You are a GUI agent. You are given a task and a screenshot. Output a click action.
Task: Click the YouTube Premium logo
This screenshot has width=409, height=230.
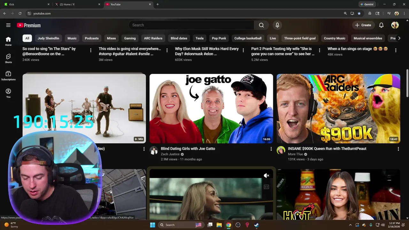point(29,25)
